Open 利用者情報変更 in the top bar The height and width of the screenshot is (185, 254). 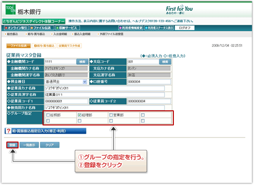131,28
